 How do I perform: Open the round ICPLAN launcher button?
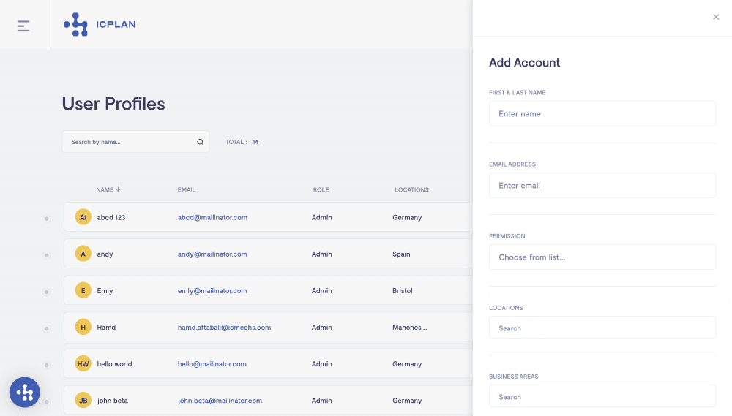click(25, 392)
